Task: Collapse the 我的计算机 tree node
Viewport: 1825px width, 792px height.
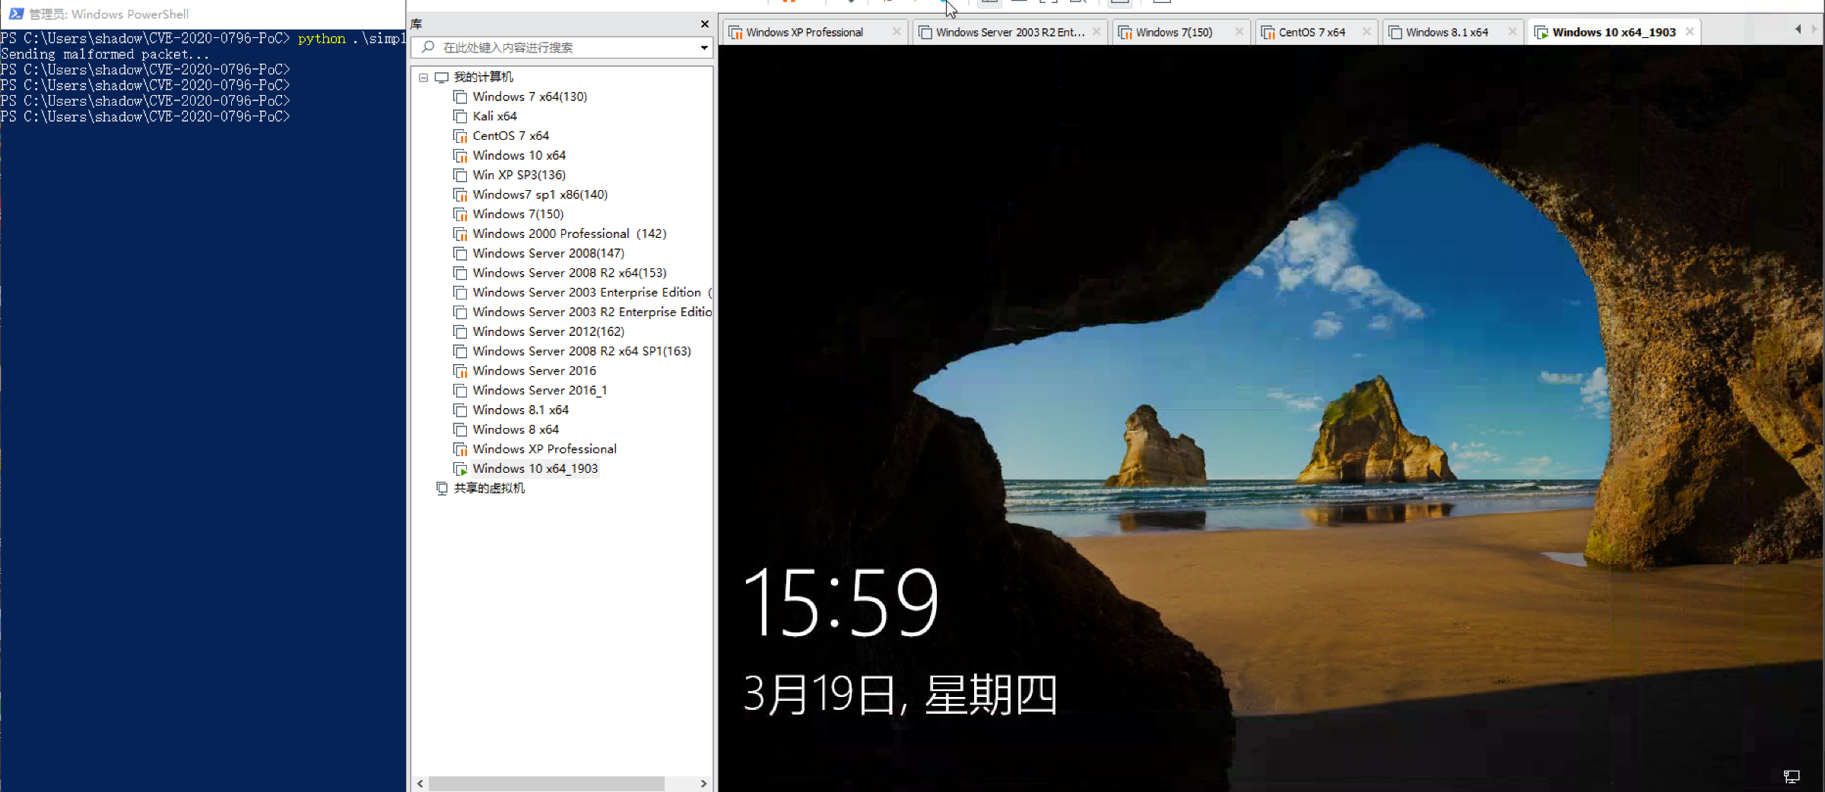Action: [424, 78]
